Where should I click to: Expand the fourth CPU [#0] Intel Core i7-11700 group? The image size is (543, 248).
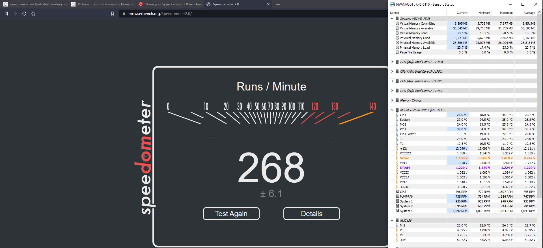[392, 91]
